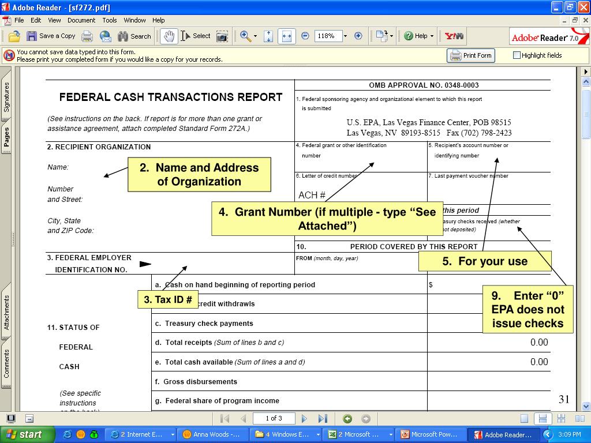The height and width of the screenshot is (443, 591).
Task: Open the Pages side tab
Action: [x=6, y=137]
